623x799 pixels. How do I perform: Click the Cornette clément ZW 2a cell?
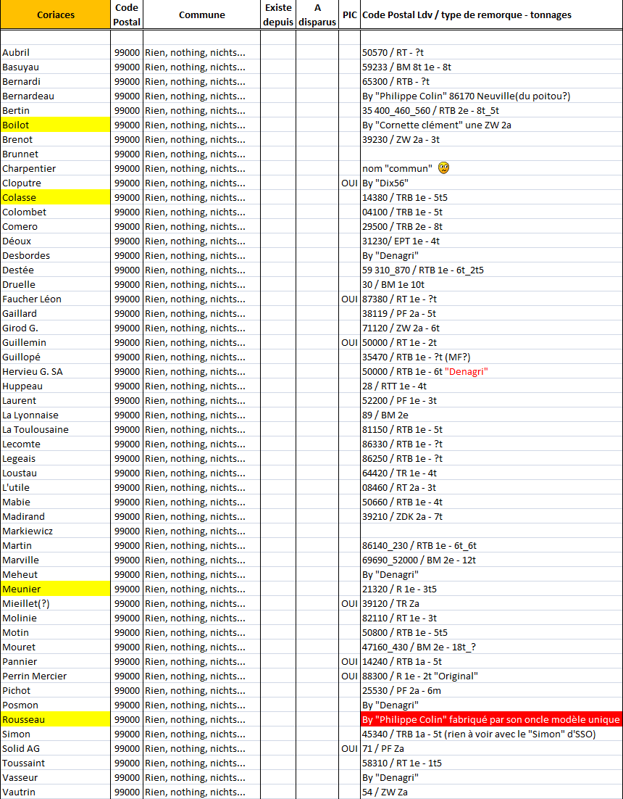tap(492, 125)
